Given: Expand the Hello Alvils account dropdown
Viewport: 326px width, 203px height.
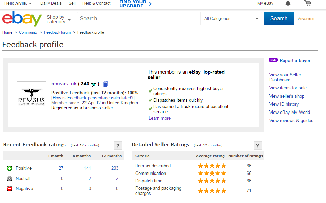Looking at the screenshot, I should pyautogui.click(x=18, y=3).
